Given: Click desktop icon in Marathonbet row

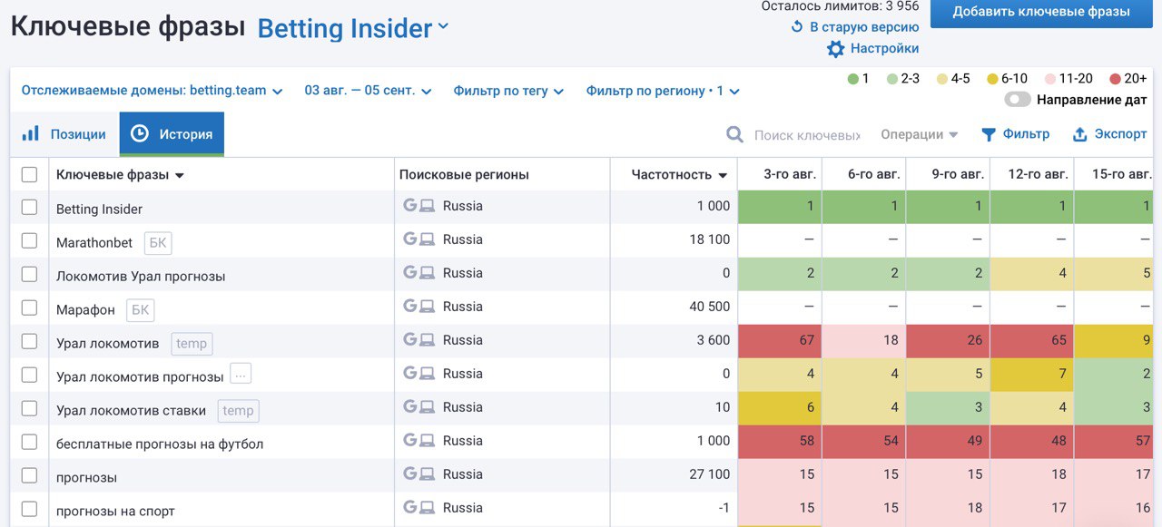Looking at the screenshot, I should (427, 239).
